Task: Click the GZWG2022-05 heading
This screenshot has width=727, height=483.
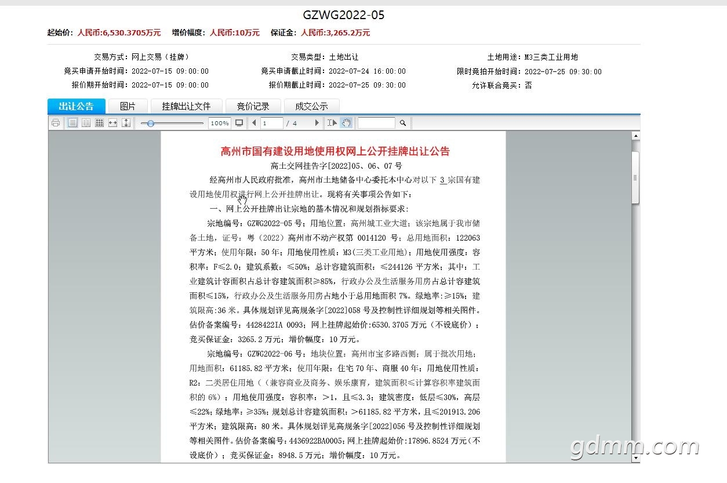Action: [x=344, y=15]
